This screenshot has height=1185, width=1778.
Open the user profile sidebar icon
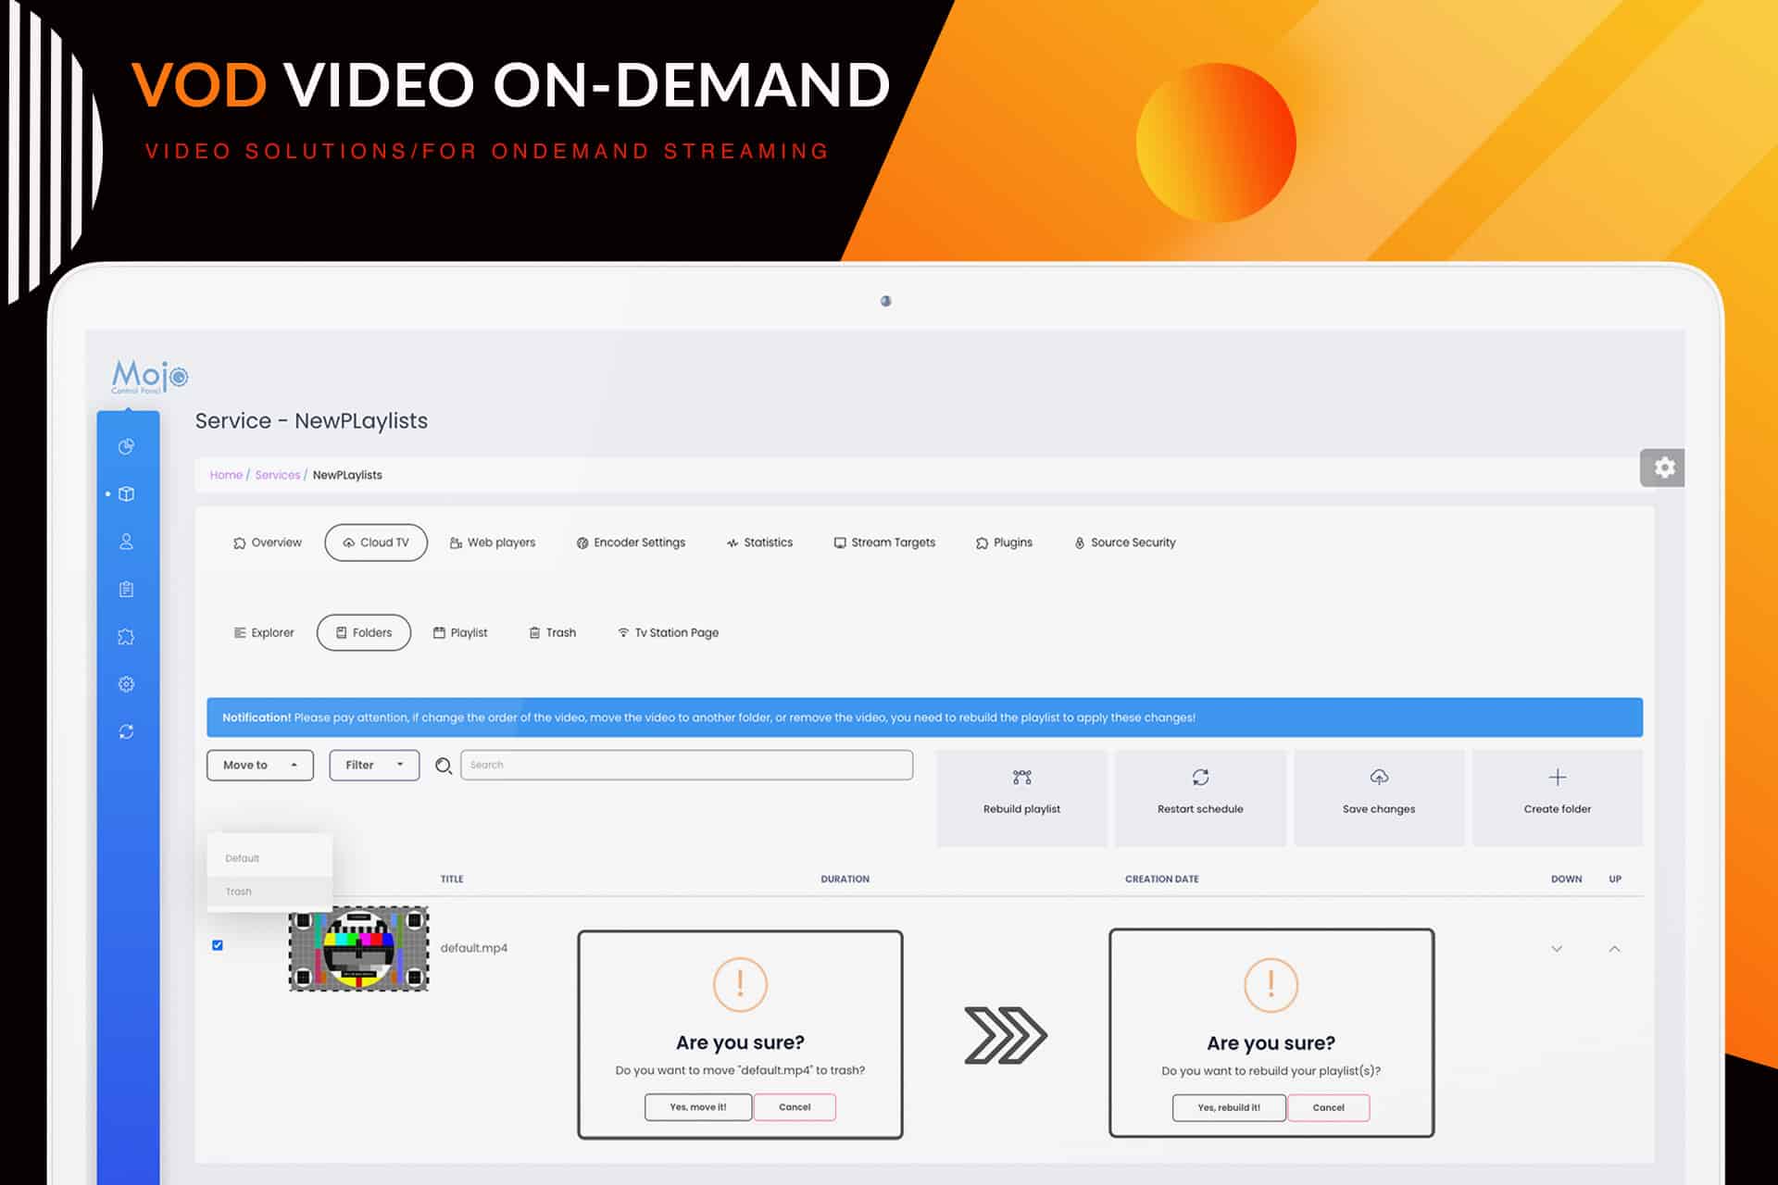[x=127, y=542]
